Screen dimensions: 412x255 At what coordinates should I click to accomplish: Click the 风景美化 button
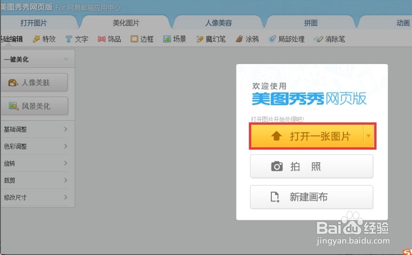pos(34,106)
